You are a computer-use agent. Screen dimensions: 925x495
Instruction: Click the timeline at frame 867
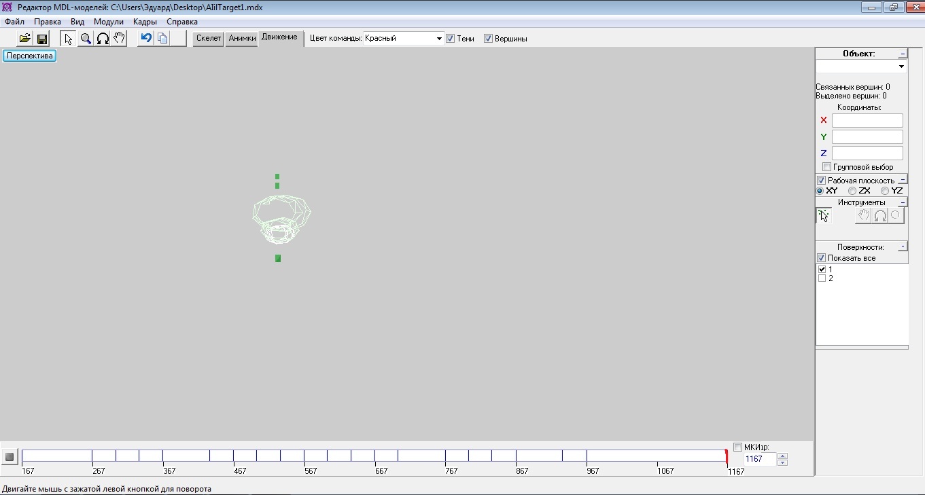click(x=517, y=456)
